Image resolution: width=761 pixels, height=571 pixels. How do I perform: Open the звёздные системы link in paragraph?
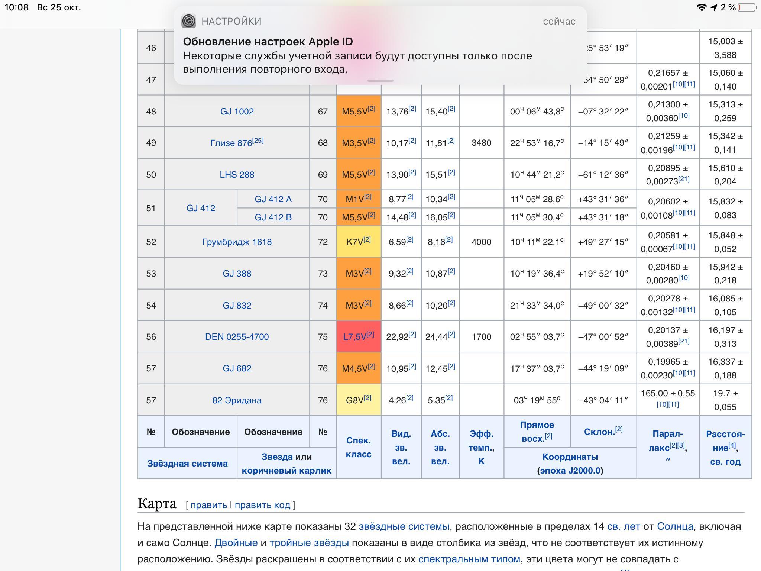click(x=404, y=526)
